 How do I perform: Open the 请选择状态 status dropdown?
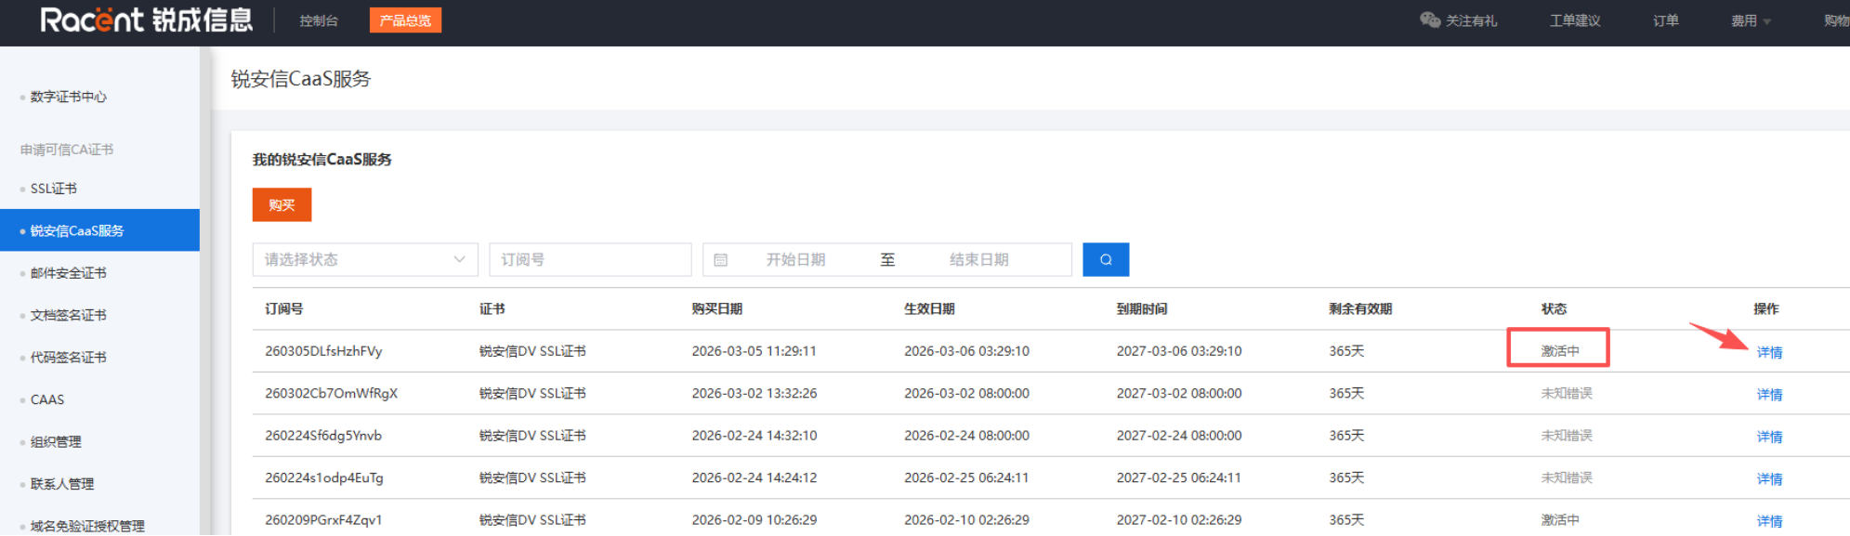click(365, 259)
